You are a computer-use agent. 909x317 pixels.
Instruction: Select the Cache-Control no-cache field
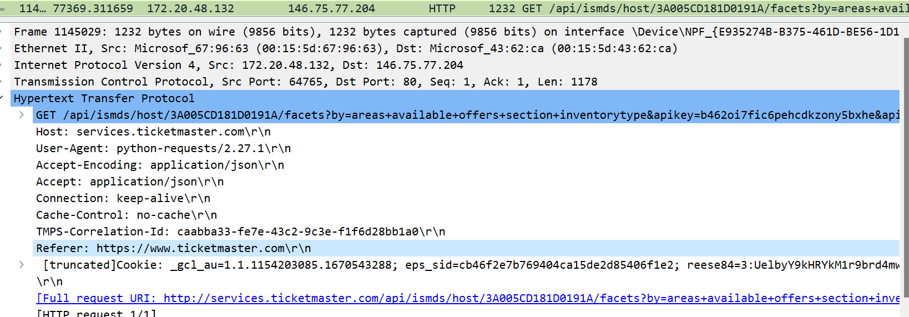click(127, 215)
